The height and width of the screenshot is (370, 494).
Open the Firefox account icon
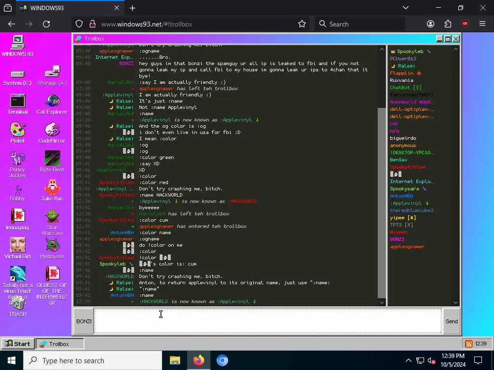[430, 24]
